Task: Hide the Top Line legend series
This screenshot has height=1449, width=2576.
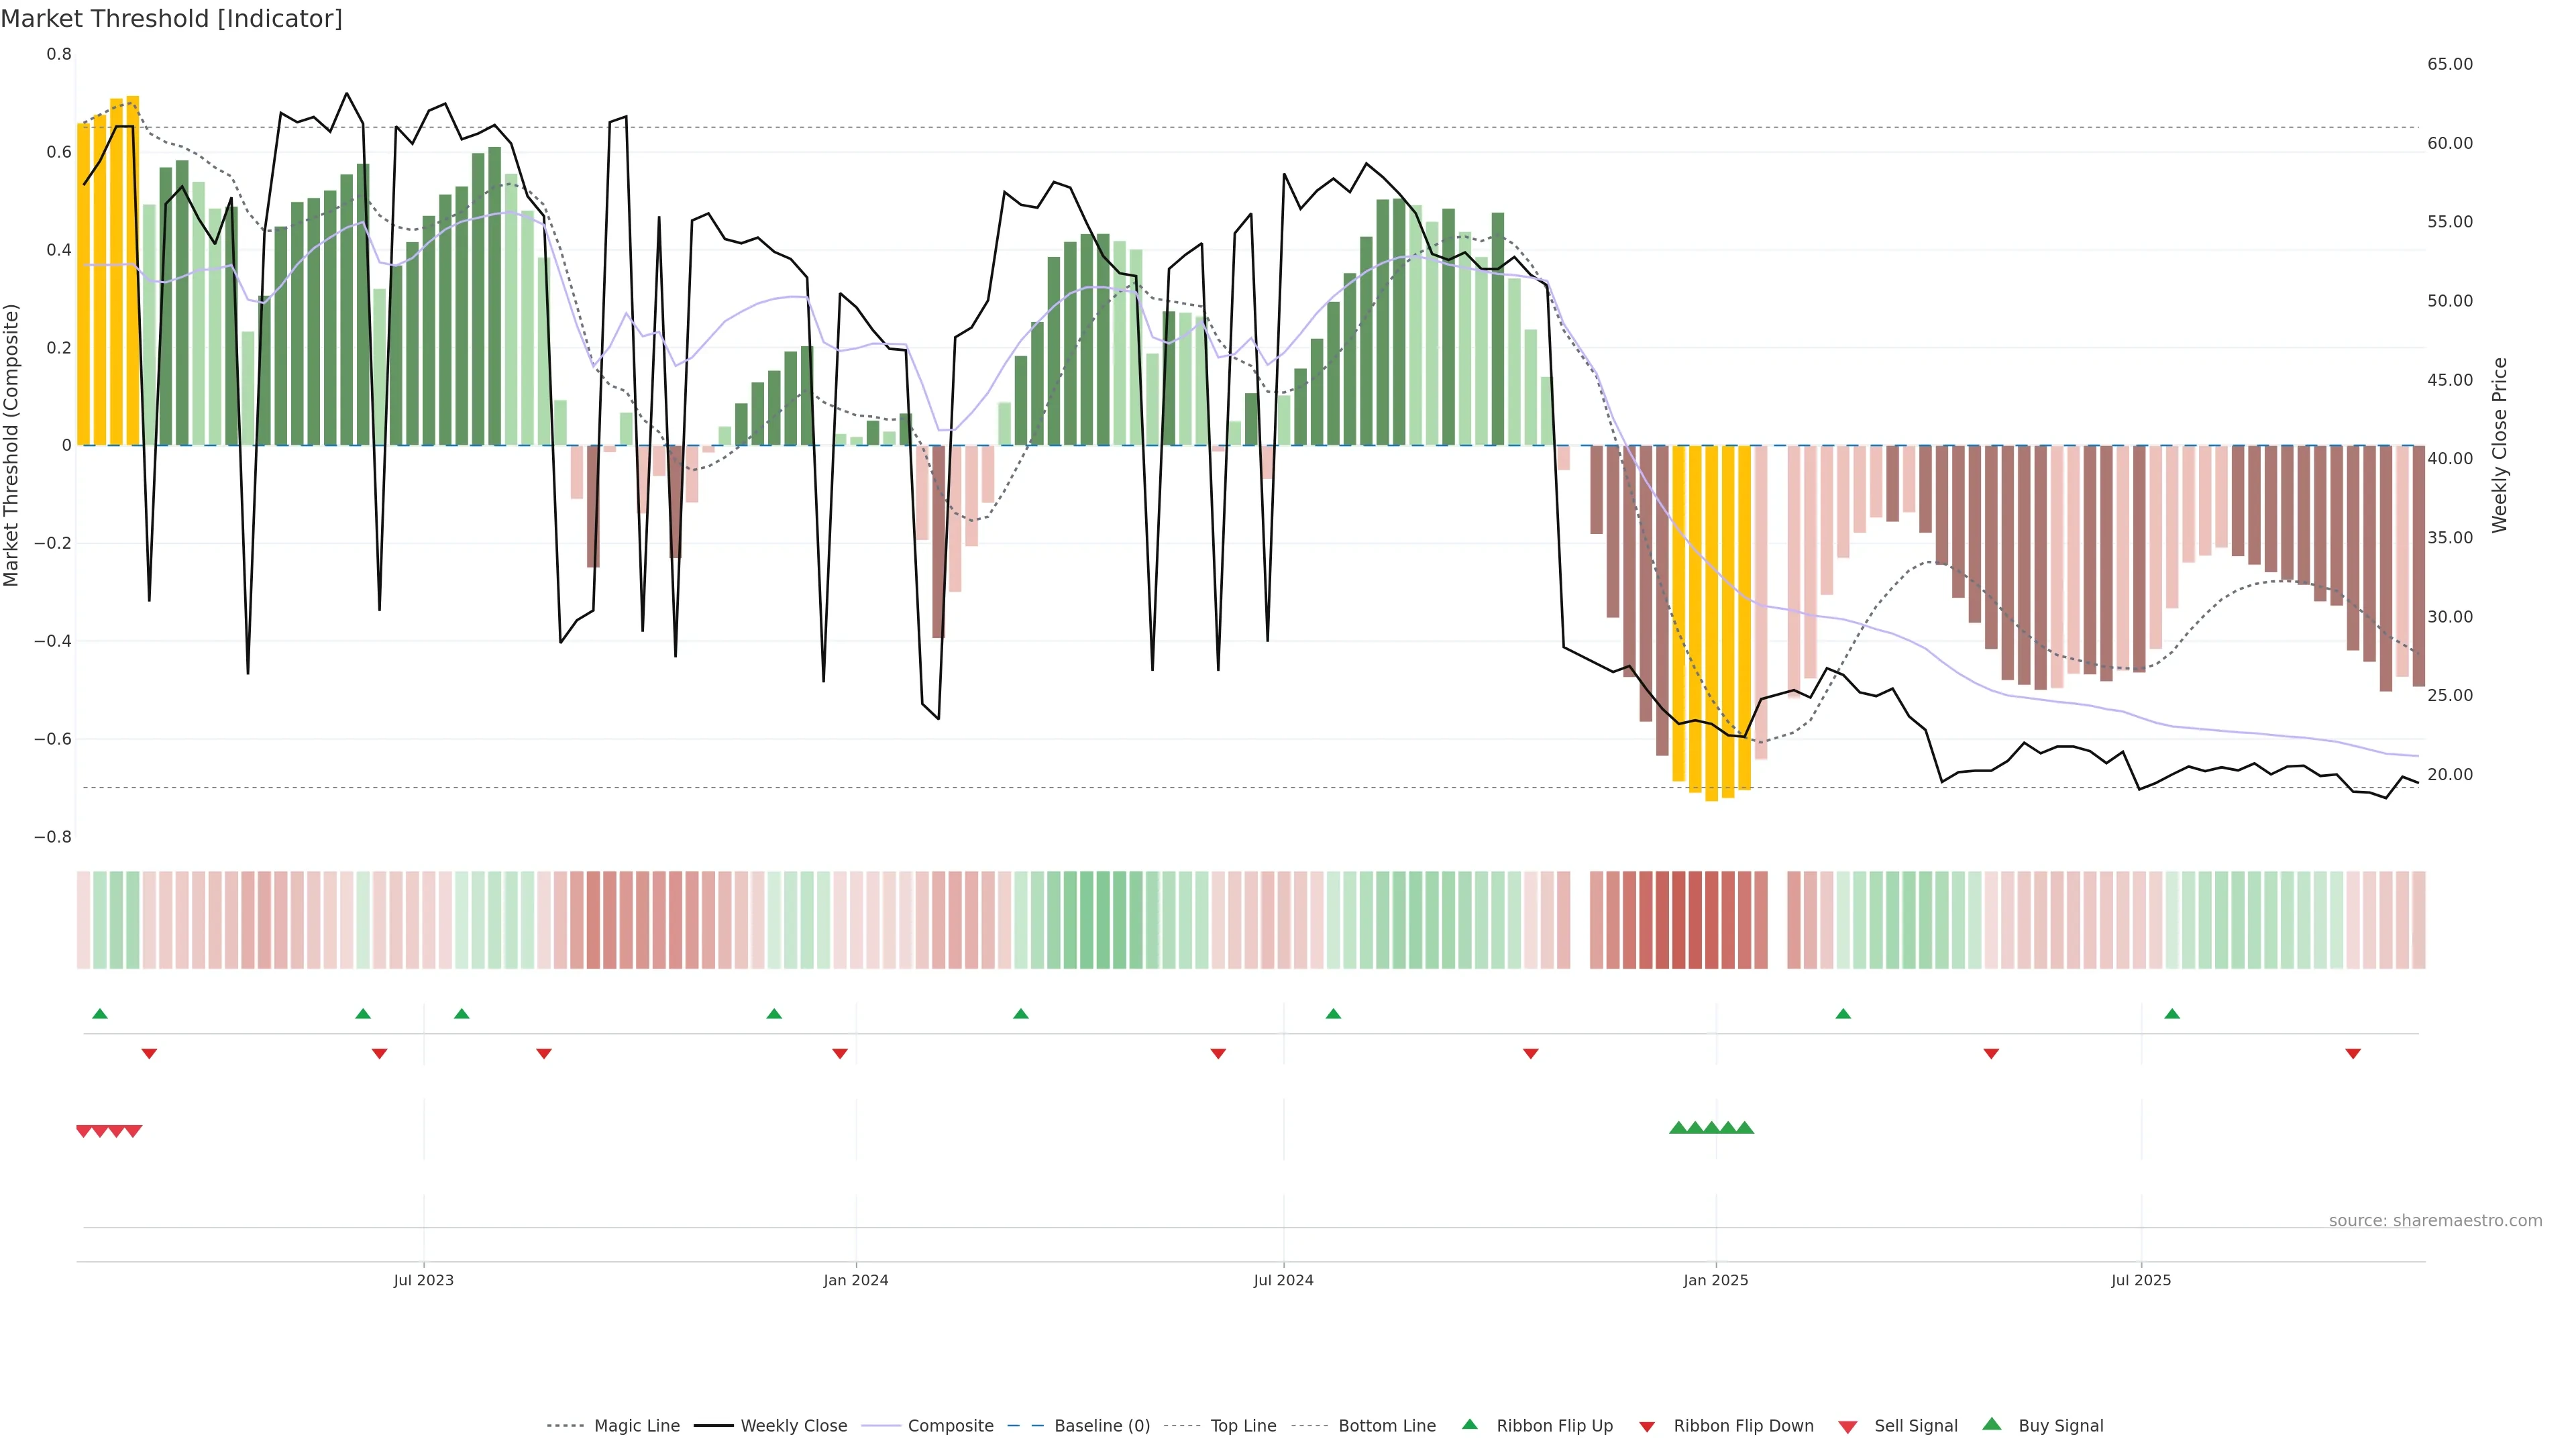Action: tap(1243, 1426)
